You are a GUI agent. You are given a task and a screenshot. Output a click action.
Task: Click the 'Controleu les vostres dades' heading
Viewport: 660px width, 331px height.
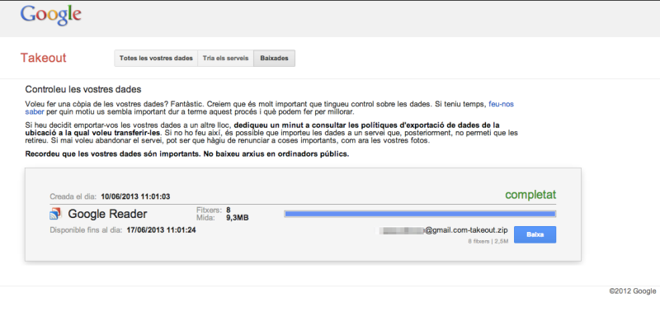pos(83,89)
